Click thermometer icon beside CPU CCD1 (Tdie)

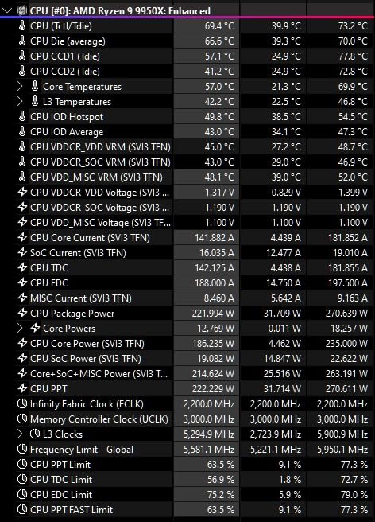click(22, 56)
